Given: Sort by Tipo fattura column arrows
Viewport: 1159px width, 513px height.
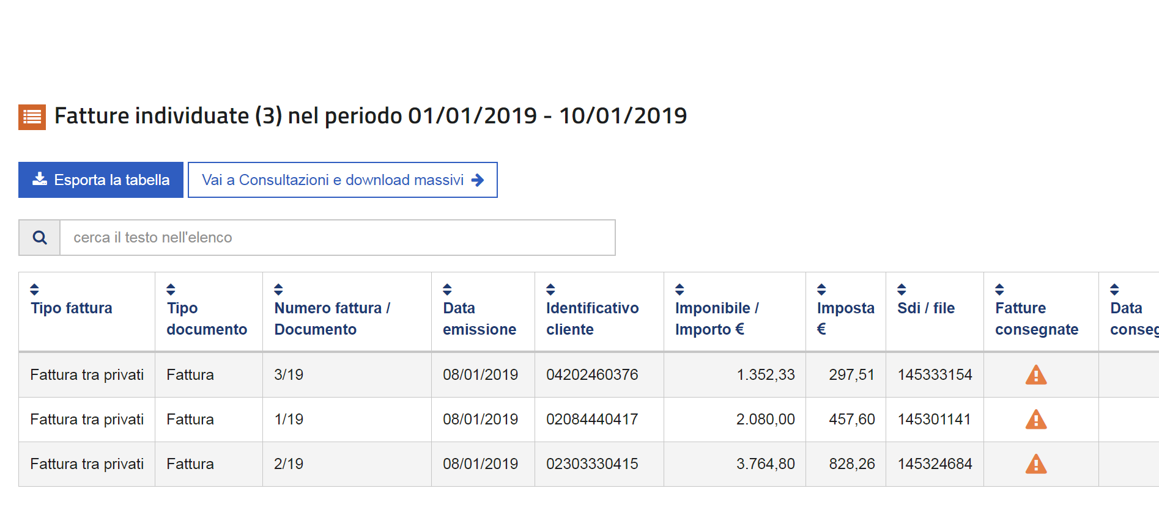Looking at the screenshot, I should click(35, 289).
